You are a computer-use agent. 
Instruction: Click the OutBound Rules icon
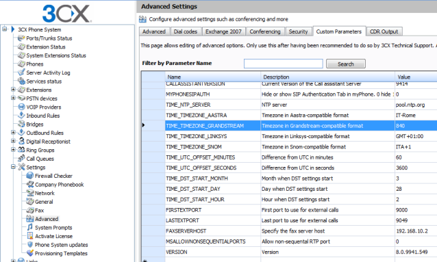coord(21,133)
